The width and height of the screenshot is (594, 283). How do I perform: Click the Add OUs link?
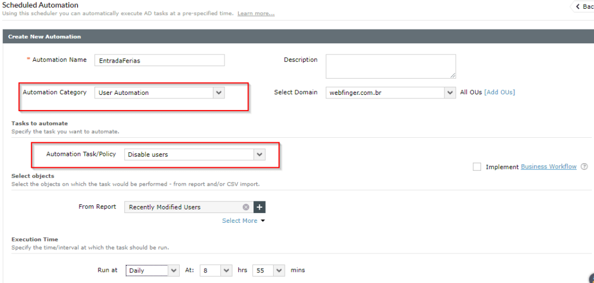point(499,93)
